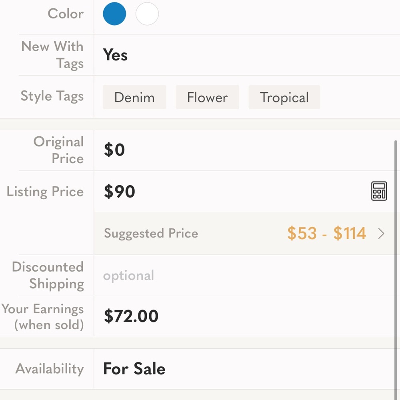Image resolution: width=400 pixels, height=400 pixels.
Task: Tap the Flower style tag
Action: [x=207, y=97]
